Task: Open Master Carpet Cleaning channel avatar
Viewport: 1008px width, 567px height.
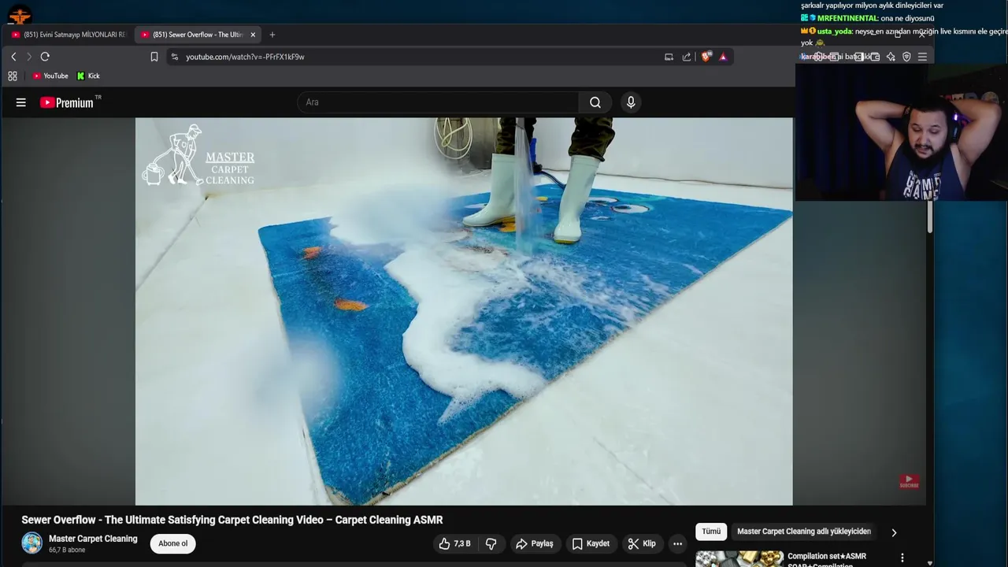Action: (32, 543)
